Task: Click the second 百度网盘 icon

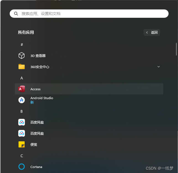Action: 22,133
